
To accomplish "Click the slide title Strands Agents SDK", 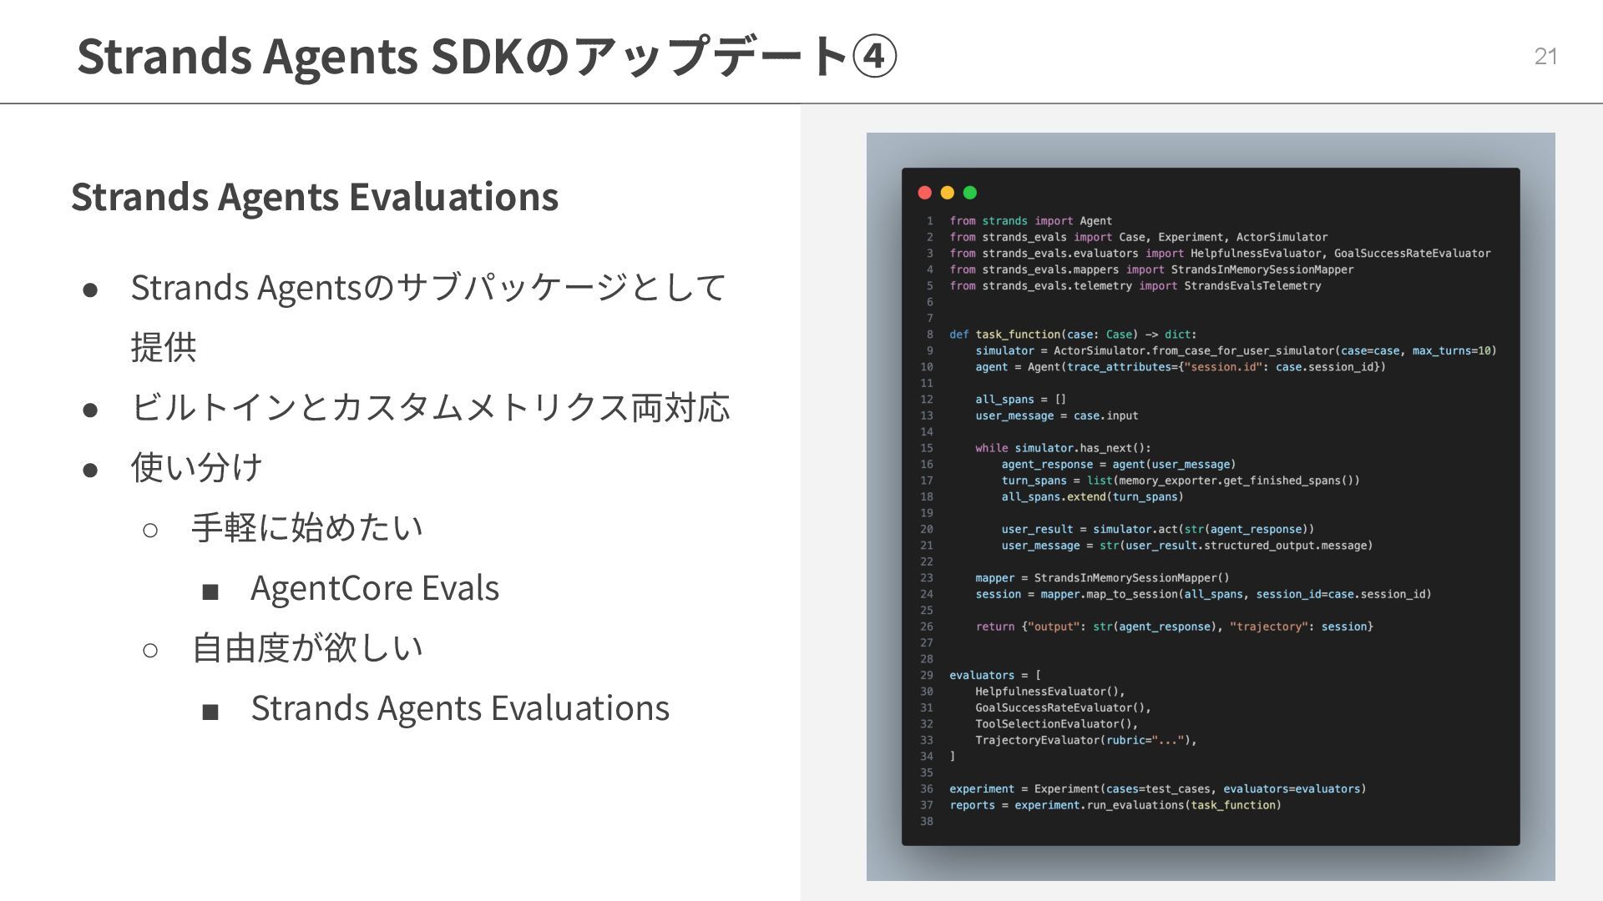I will click(x=301, y=57).
